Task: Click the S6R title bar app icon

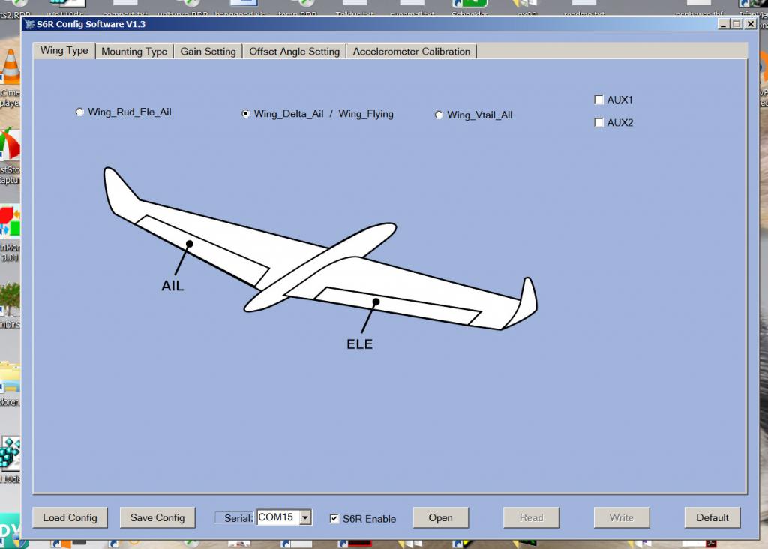Action: pyautogui.click(x=30, y=24)
